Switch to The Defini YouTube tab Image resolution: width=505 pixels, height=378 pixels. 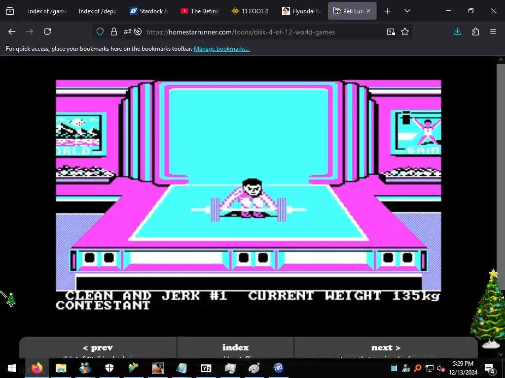coord(199,11)
